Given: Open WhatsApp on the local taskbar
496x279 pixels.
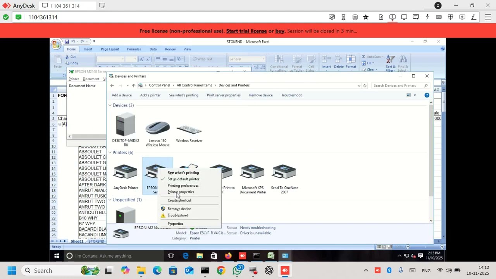Looking at the screenshot, I should pyautogui.click(x=237, y=270).
